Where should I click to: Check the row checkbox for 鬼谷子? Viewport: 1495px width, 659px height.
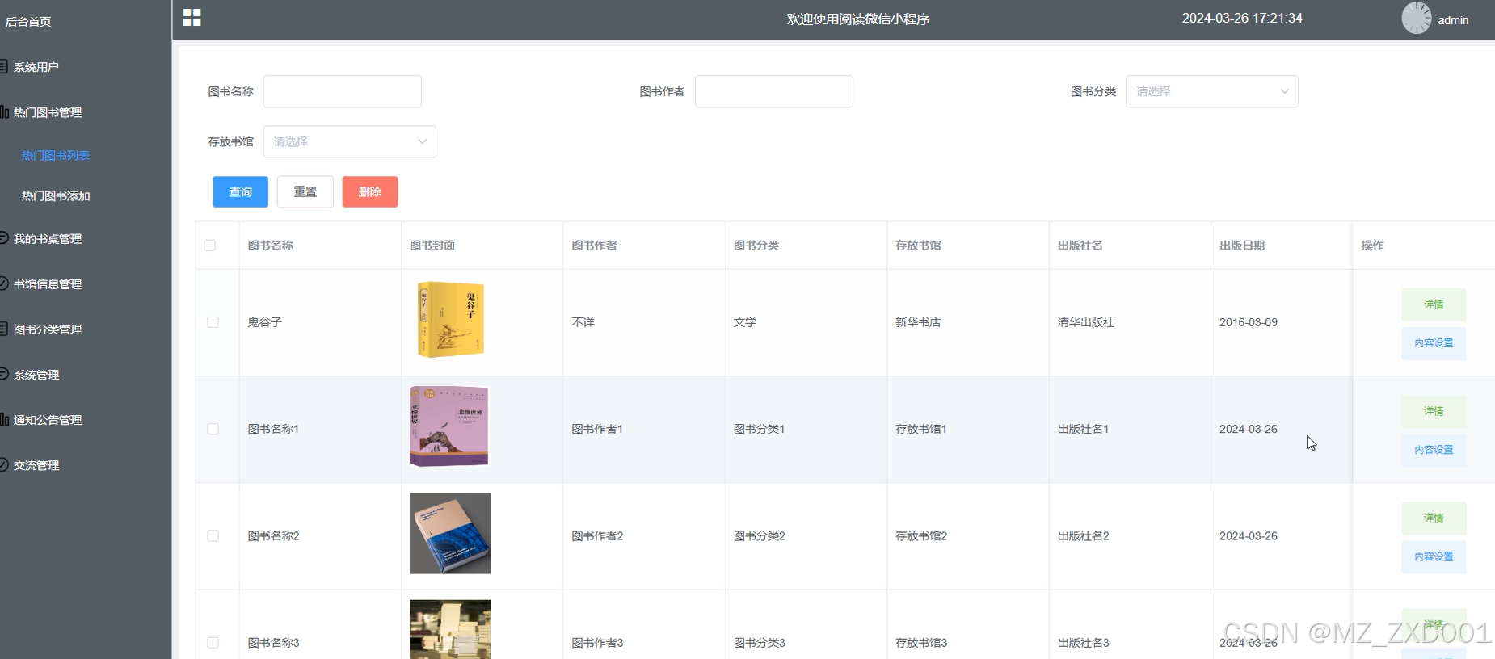[213, 322]
